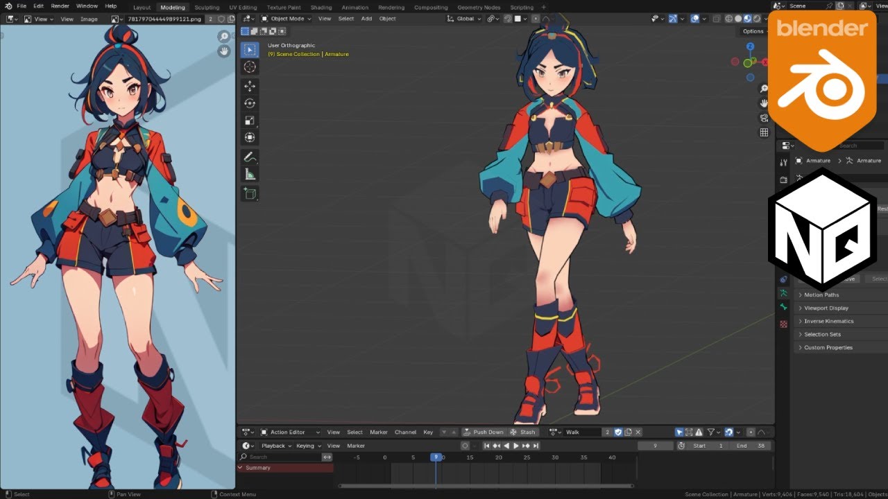Select the Measure tool

pyautogui.click(x=250, y=175)
